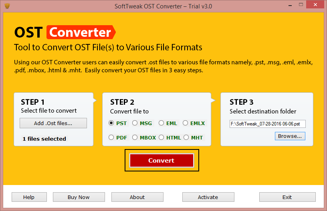
Task: Click 'Select file to convert' label
Action: click(49, 111)
